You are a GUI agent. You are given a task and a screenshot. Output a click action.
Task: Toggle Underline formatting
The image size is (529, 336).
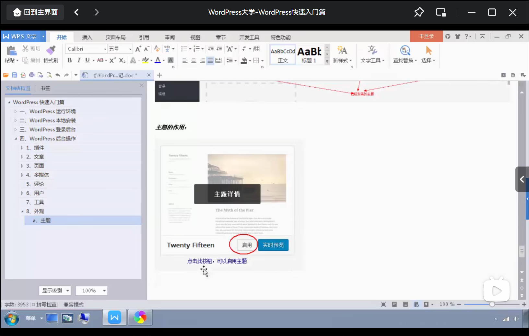88,60
